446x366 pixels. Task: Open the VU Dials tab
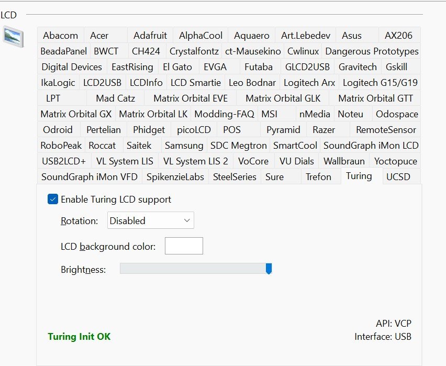coord(296,161)
